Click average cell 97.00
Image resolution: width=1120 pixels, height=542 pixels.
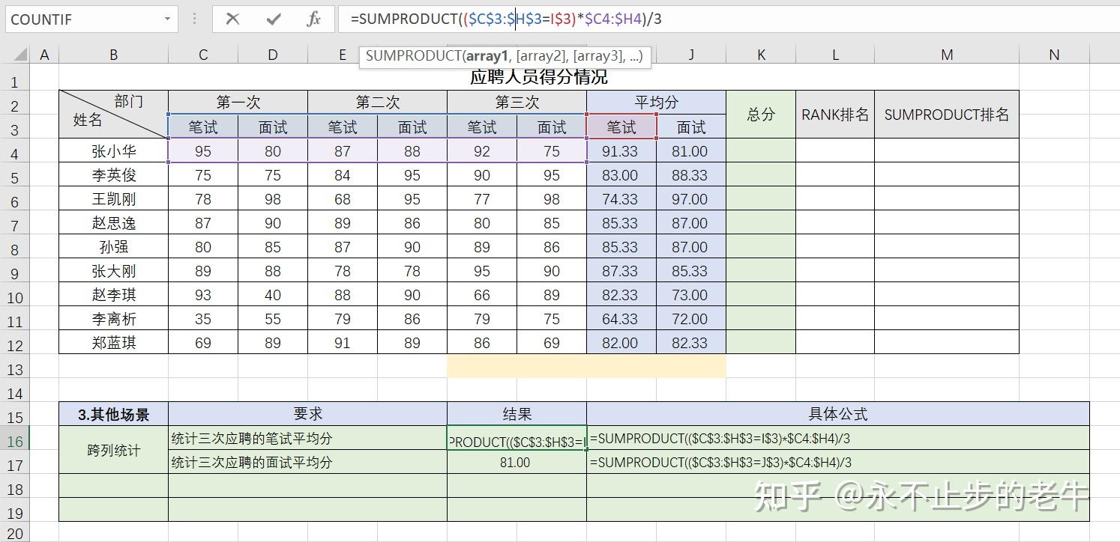[x=690, y=199]
